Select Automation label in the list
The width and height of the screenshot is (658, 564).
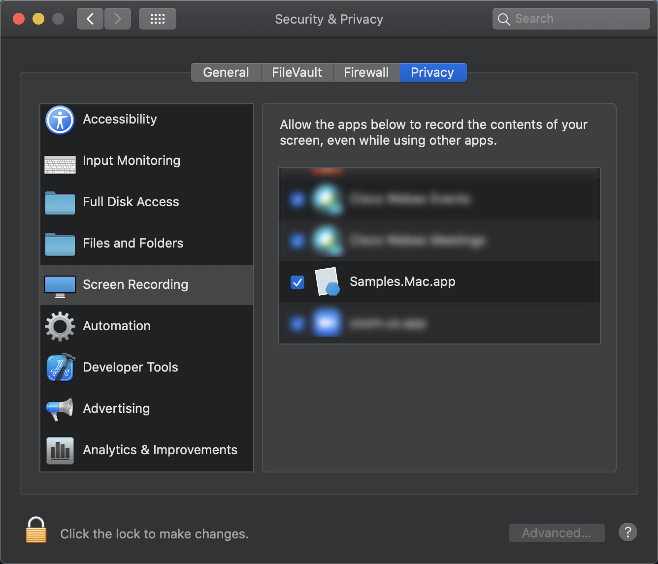coord(117,326)
